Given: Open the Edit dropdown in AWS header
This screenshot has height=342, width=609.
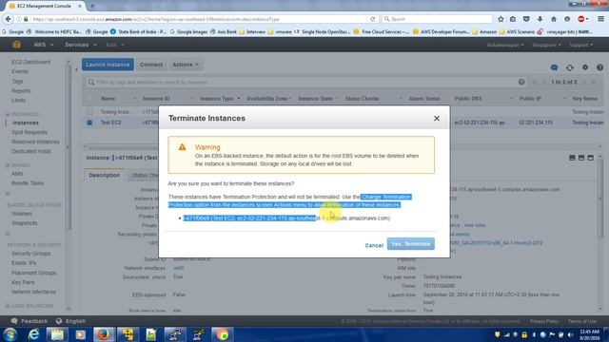Looking at the screenshot, I should point(115,45).
